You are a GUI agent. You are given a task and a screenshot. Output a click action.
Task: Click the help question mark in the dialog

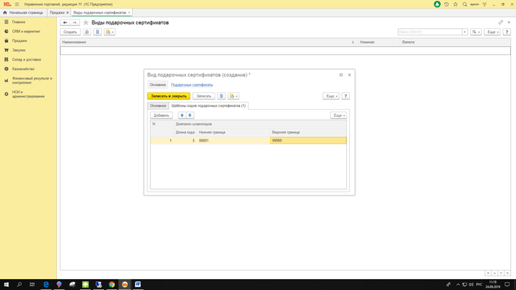[345, 96]
